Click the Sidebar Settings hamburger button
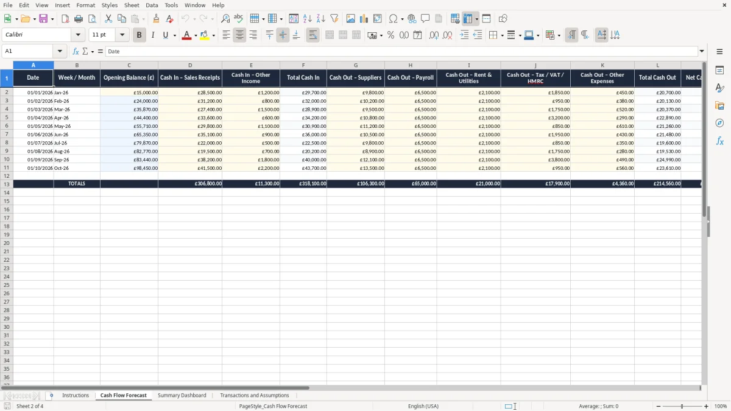731x411 pixels. point(719,52)
